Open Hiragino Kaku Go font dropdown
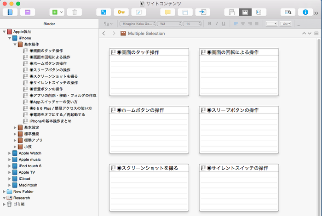Screen dimensions: 322x216 (138, 24)
